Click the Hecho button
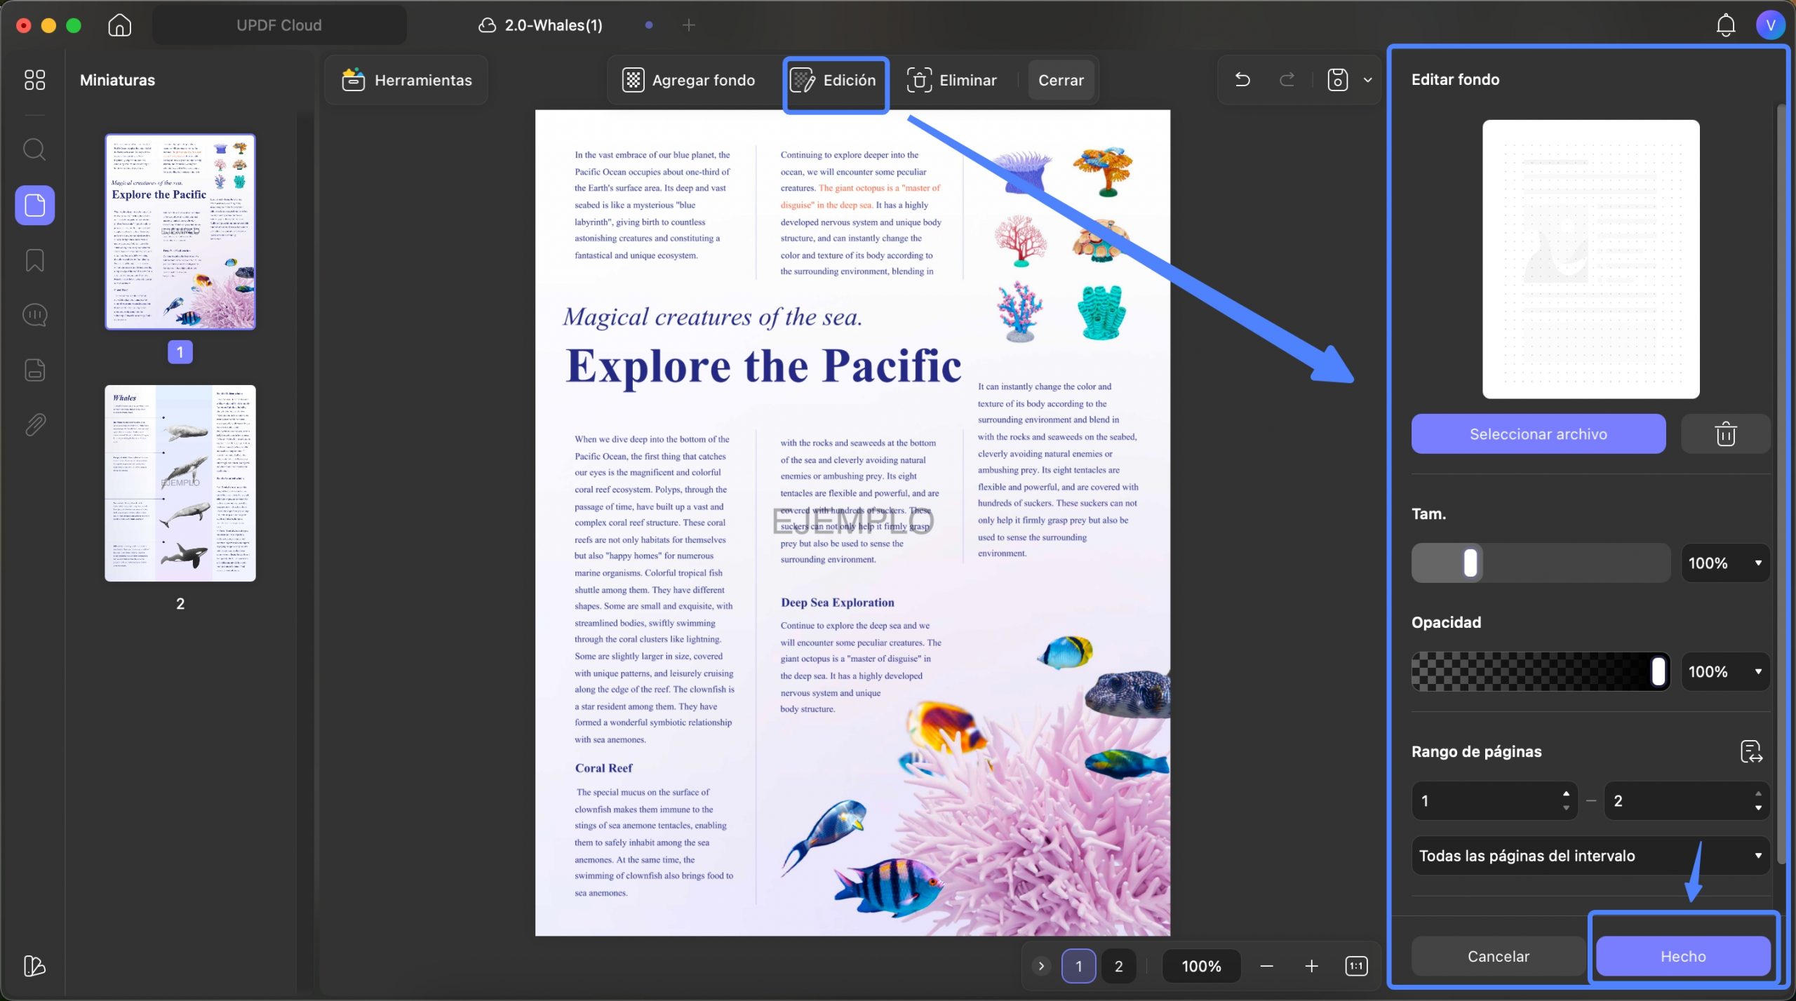 1683,956
